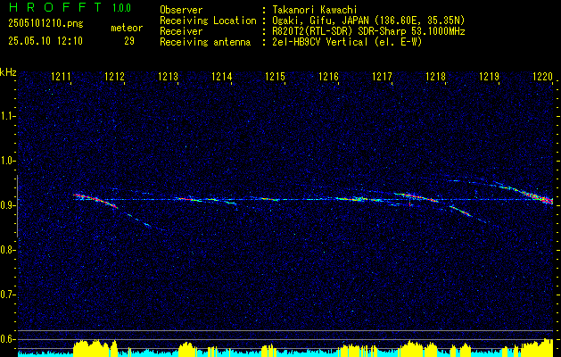Screen dimensions: 561x357
Task: Click the 1218 time axis label
Action: point(435,76)
